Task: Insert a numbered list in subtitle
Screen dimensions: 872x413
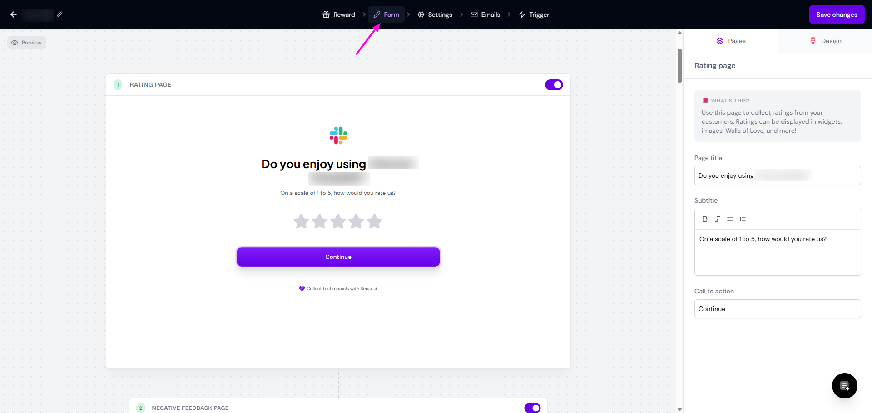Action: pos(743,219)
